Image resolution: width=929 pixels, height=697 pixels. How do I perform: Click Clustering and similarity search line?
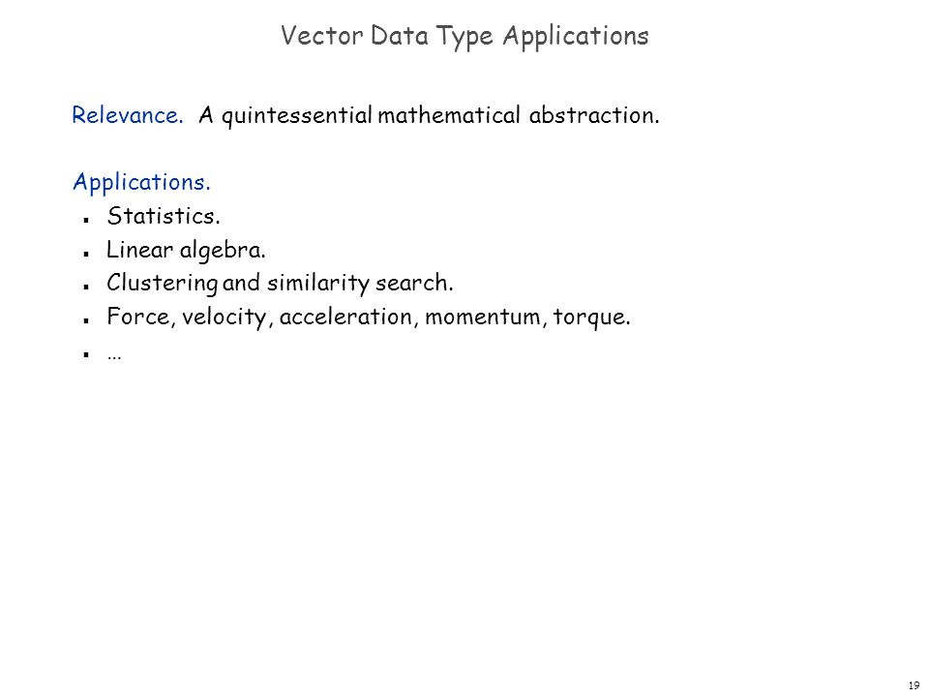click(x=280, y=284)
